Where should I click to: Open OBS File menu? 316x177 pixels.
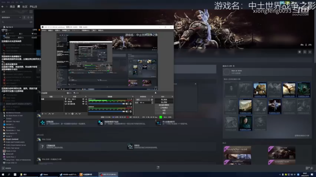(44, 31)
